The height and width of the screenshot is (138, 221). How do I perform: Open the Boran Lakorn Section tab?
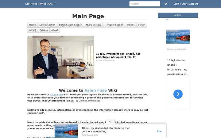[71, 25]
